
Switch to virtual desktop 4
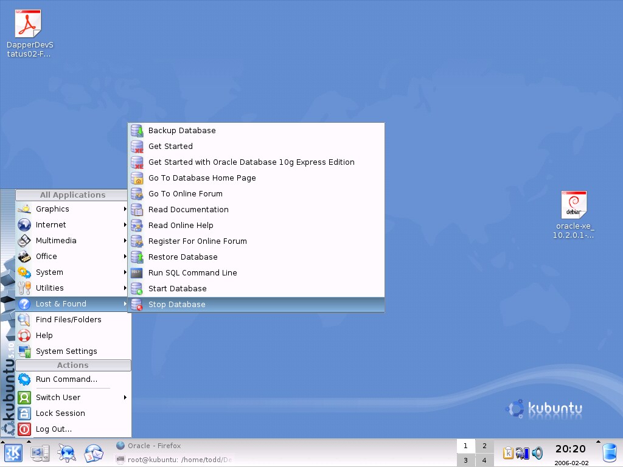tap(484, 460)
